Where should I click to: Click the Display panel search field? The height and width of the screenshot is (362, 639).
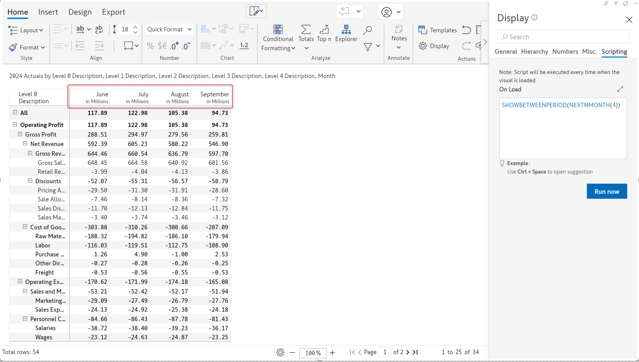tap(563, 37)
